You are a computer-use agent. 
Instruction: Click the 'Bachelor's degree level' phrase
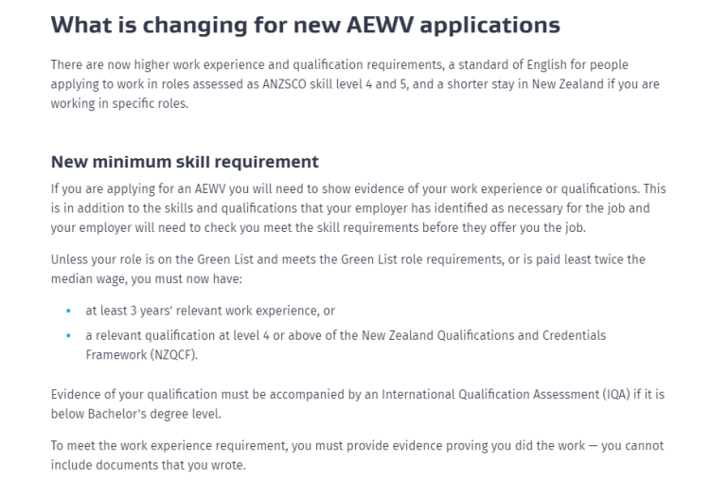click(147, 415)
